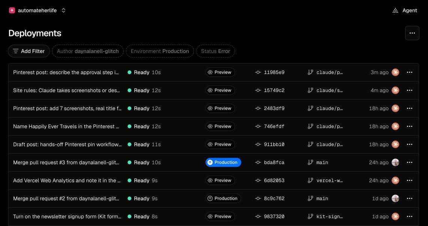Open commit hash 15749c2
428x226 pixels.
(274, 90)
